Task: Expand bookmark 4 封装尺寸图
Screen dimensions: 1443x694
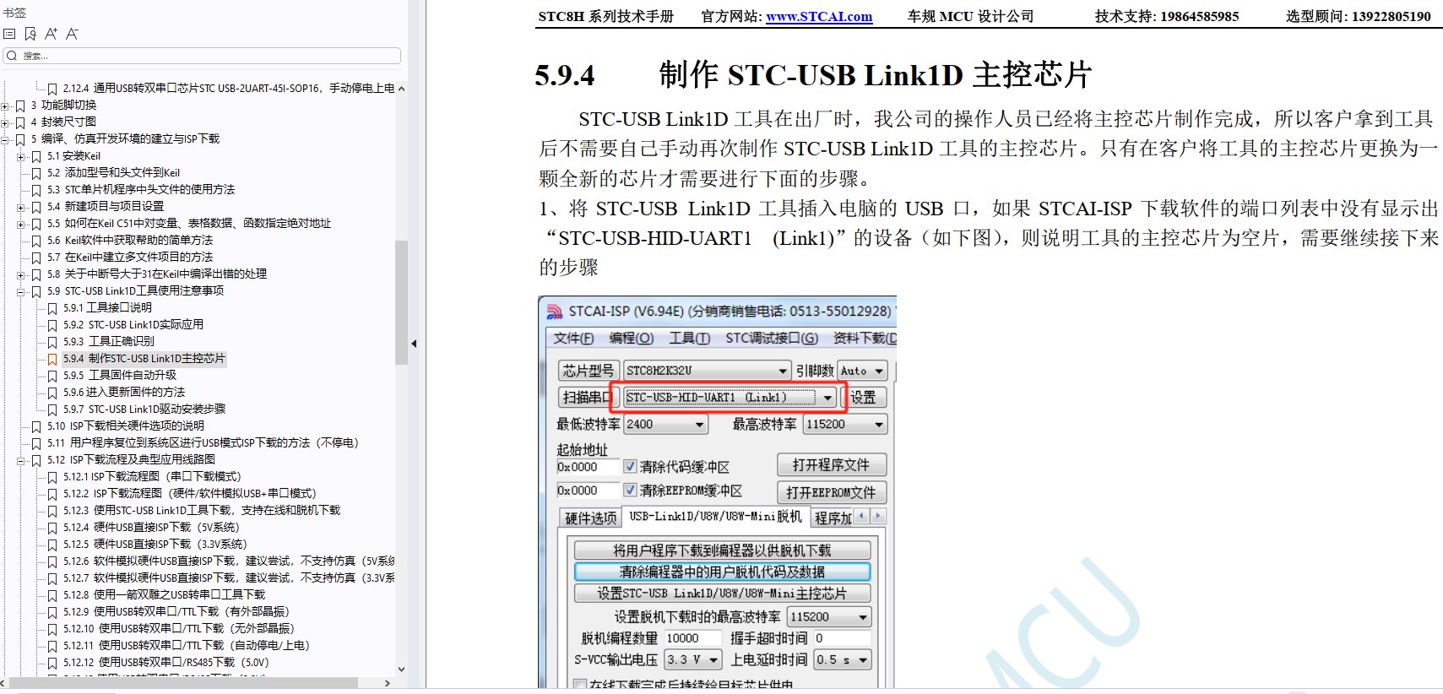Action: (x=5, y=122)
